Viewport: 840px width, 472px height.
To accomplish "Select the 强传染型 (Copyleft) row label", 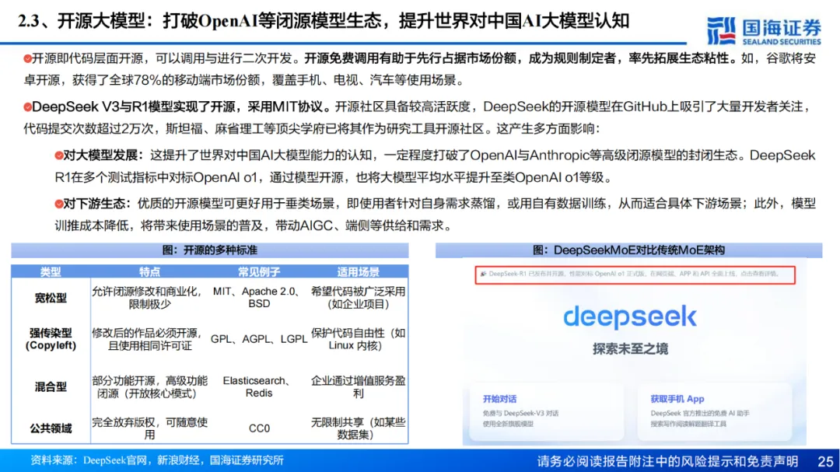I will [x=51, y=339].
